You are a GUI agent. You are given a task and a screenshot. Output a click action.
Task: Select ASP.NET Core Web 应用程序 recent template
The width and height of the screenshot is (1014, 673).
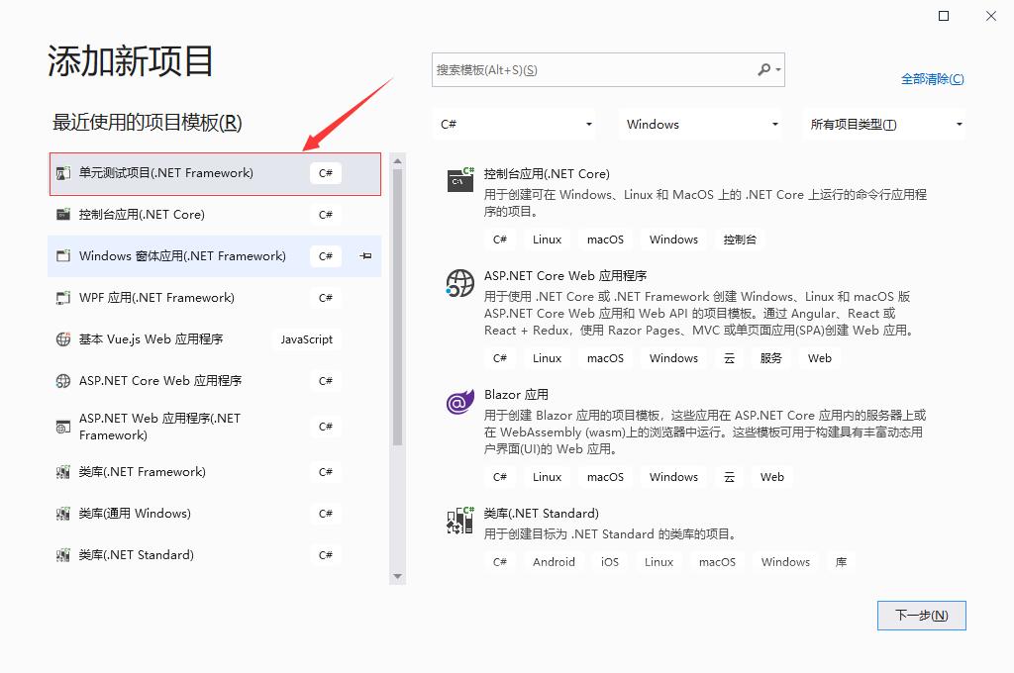[x=215, y=381]
